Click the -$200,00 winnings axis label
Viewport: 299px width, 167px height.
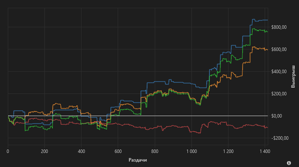(x=280, y=138)
